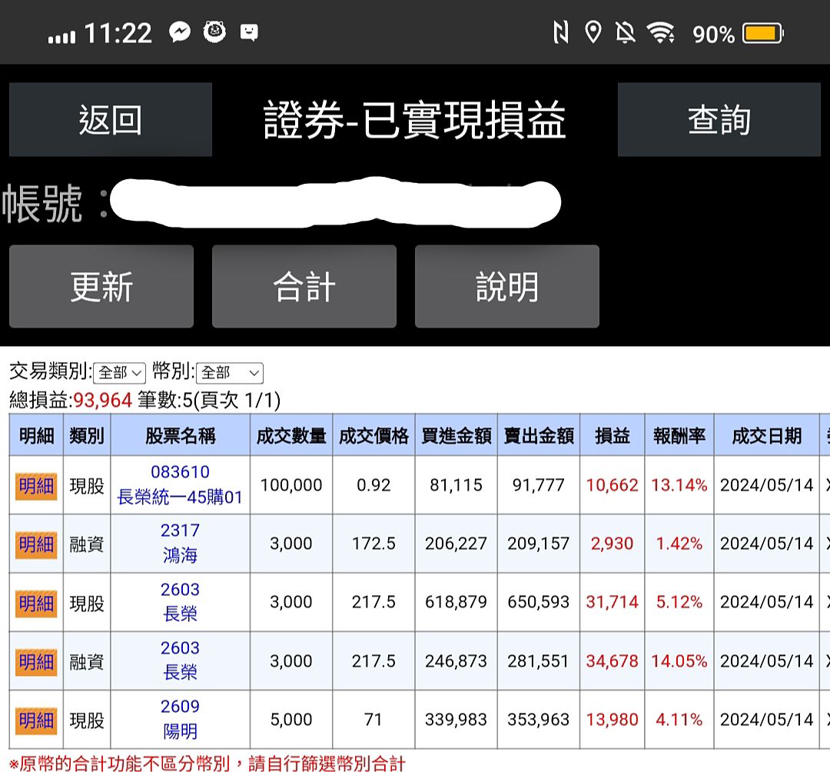Click the 總損益 value 93,964

pos(102,401)
